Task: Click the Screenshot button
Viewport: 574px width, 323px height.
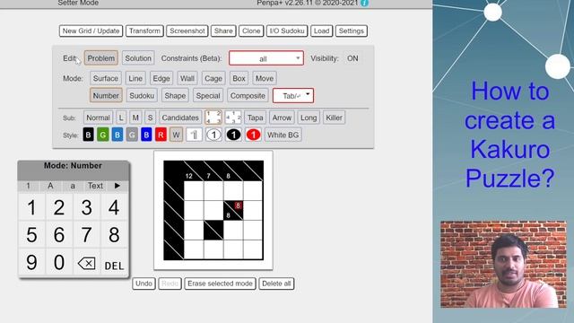Action: click(x=187, y=31)
